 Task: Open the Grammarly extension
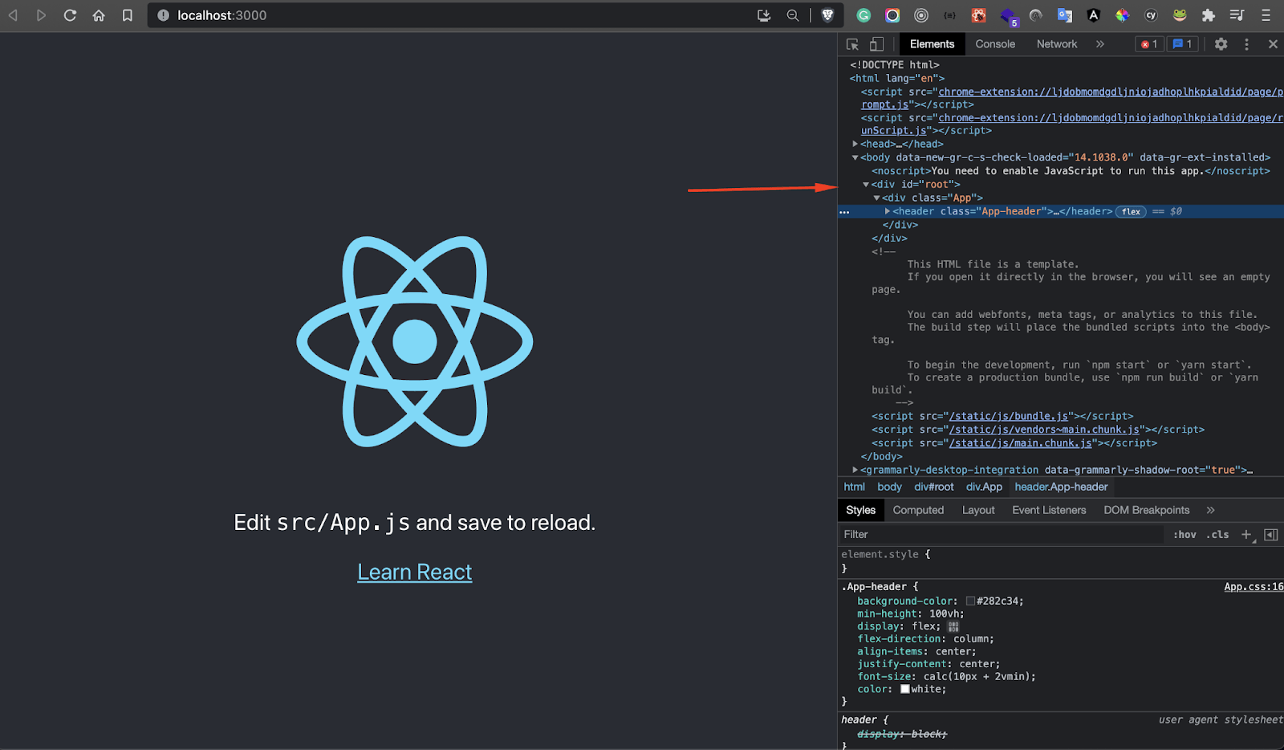[x=863, y=15]
